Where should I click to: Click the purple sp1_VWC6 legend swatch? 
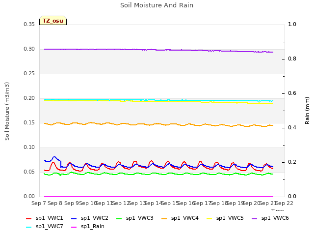[x=254, y=219]
